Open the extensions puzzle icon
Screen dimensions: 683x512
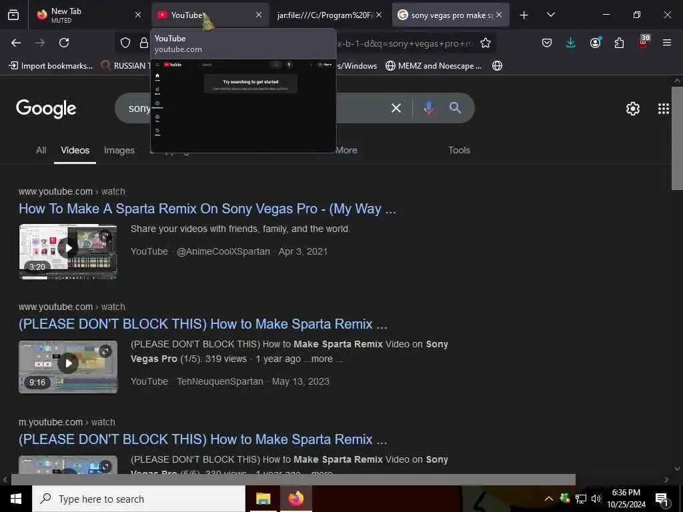coord(619,43)
